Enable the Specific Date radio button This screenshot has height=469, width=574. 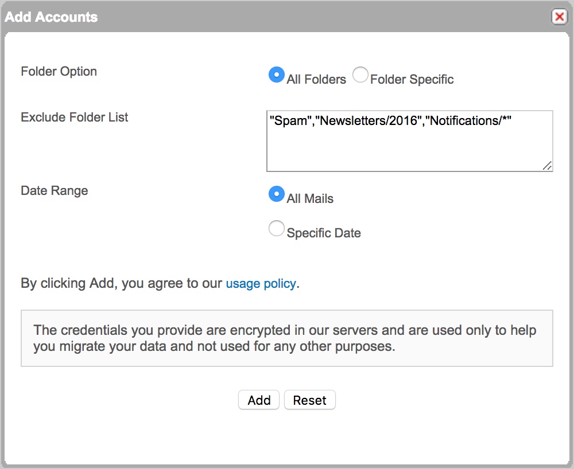[277, 229]
